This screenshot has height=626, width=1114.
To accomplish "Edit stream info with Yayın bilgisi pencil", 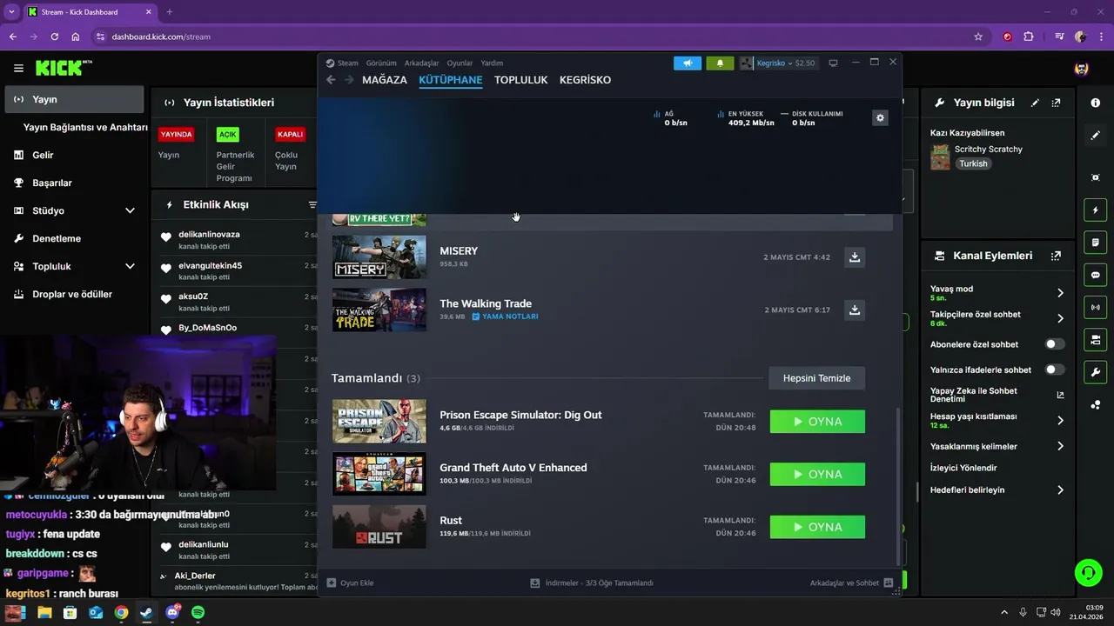I will point(1035,103).
